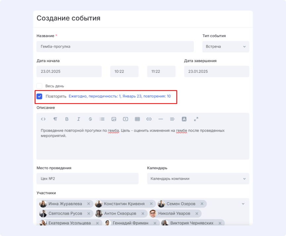Apply strikethrough formatting in the editor
The height and width of the screenshot is (236, 286).
[90, 119]
